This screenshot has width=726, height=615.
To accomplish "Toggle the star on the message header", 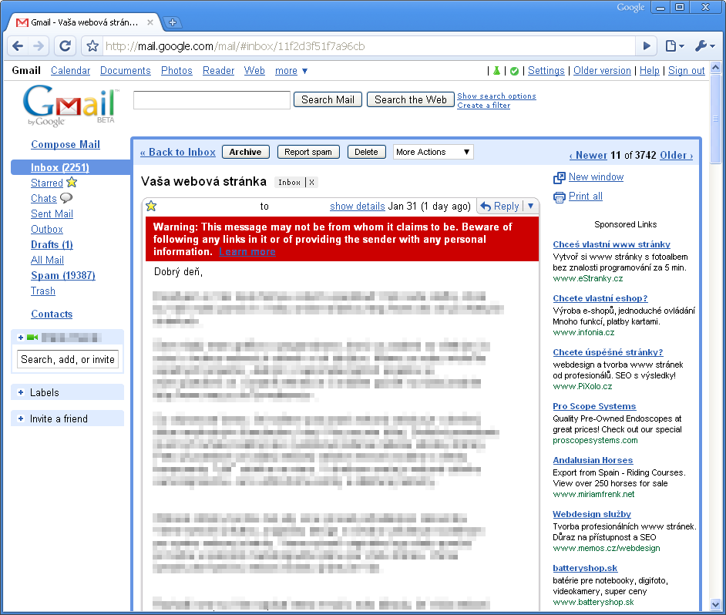I will coord(151,206).
